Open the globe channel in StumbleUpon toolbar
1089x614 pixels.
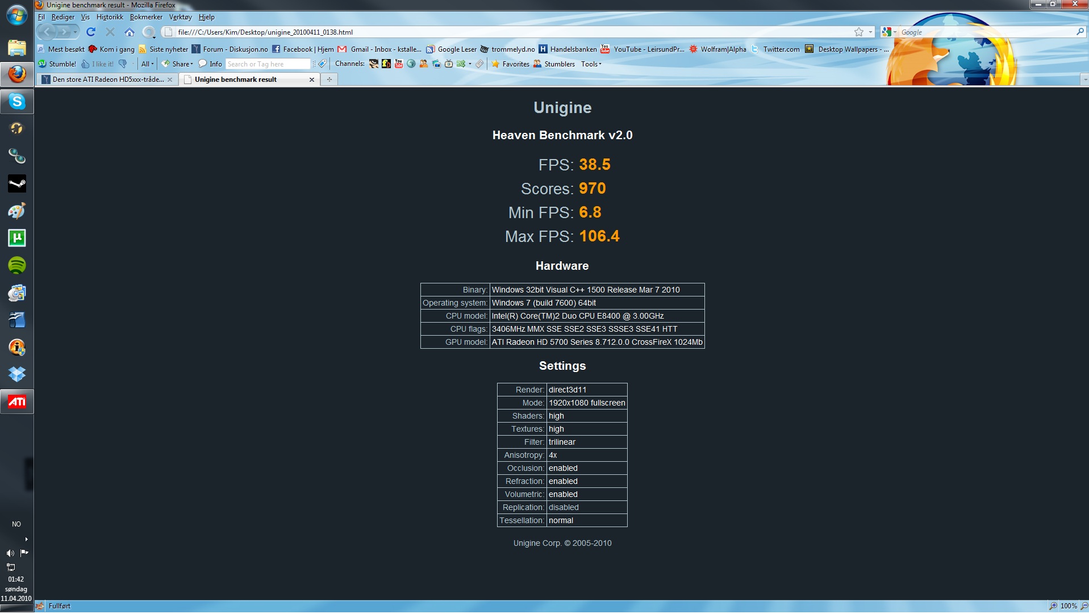click(x=411, y=64)
